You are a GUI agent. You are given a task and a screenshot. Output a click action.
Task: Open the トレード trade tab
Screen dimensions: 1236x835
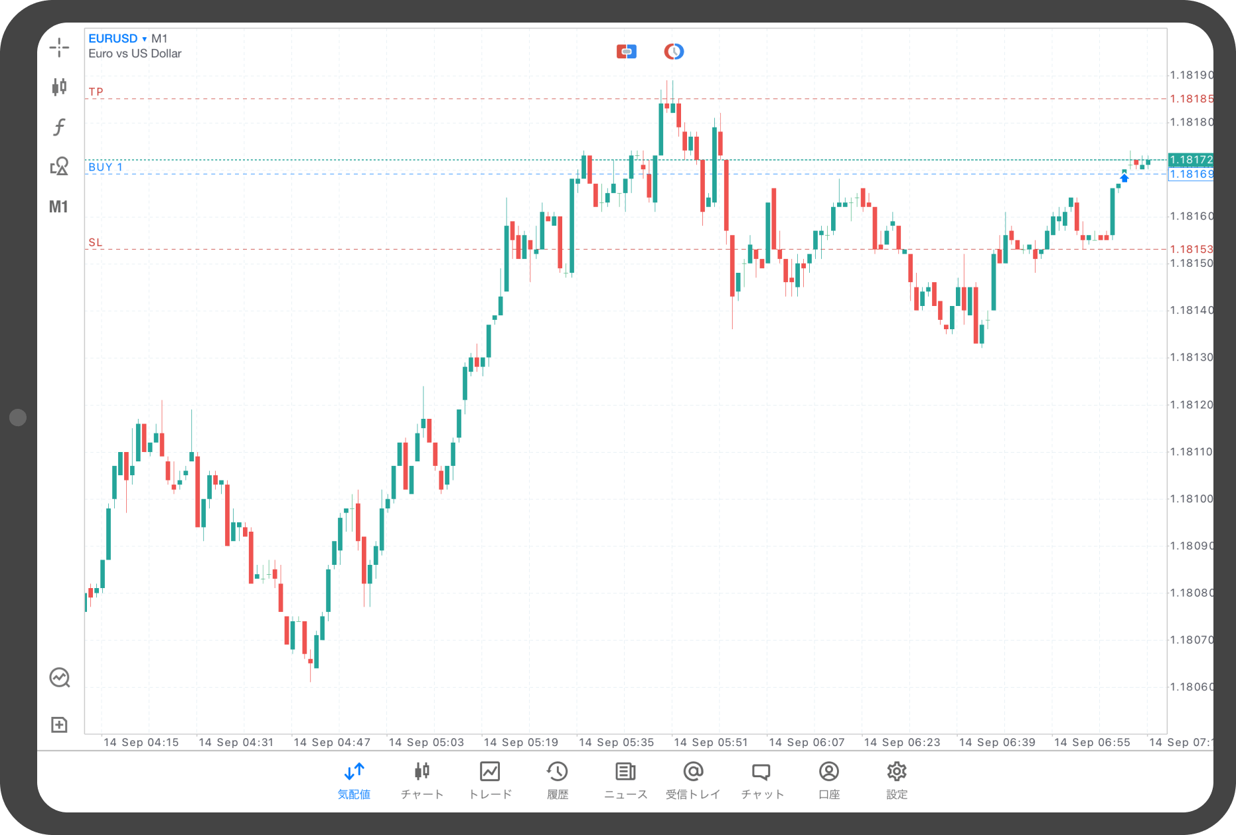(x=491, y=781)
